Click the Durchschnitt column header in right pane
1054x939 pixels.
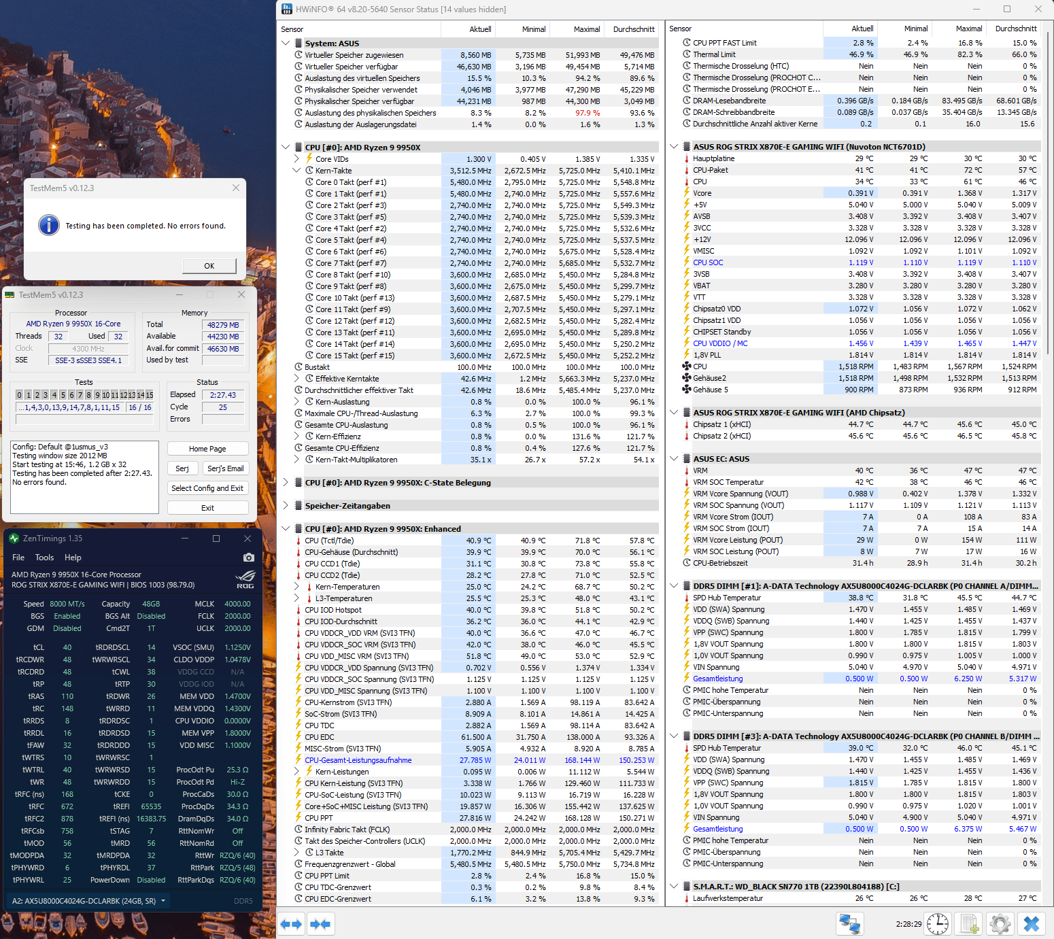point(1013,29)
